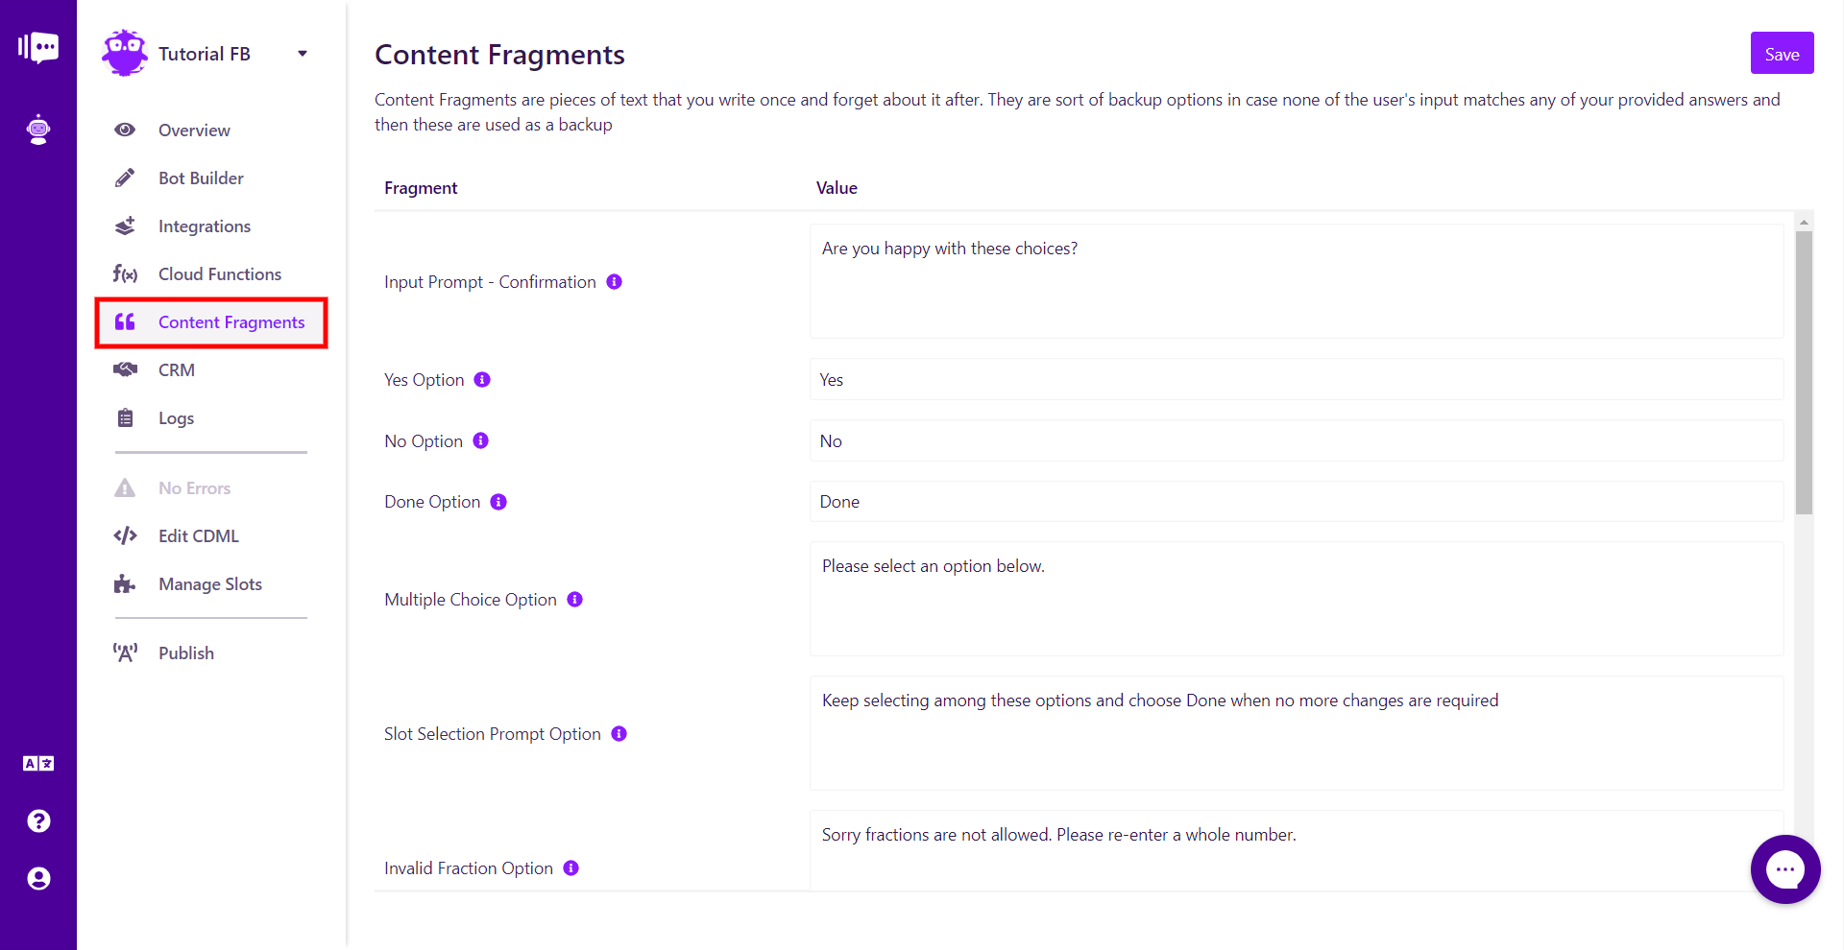
Task: Click the Logs clipboard icon
Action: pyautogui.click(x=125, y=417)
